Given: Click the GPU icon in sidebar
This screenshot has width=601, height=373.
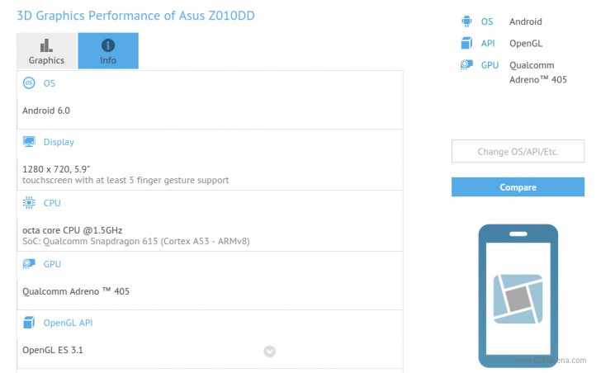Looking at the screenshot, I should [x=467, y=65].
